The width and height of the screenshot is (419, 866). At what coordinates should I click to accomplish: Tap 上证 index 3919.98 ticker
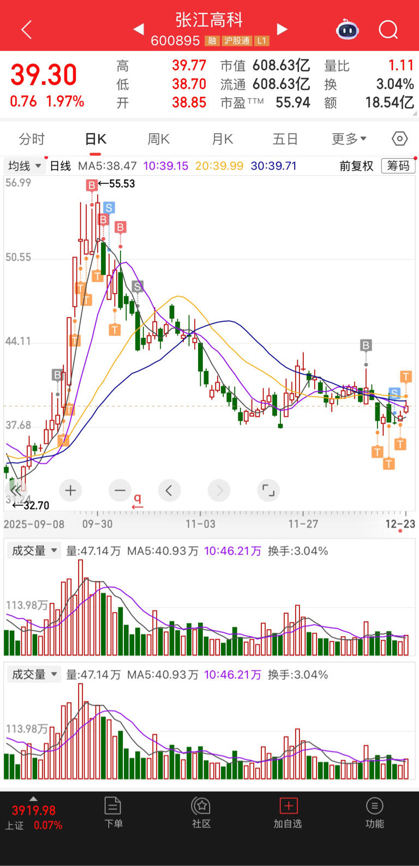point(34,817)
